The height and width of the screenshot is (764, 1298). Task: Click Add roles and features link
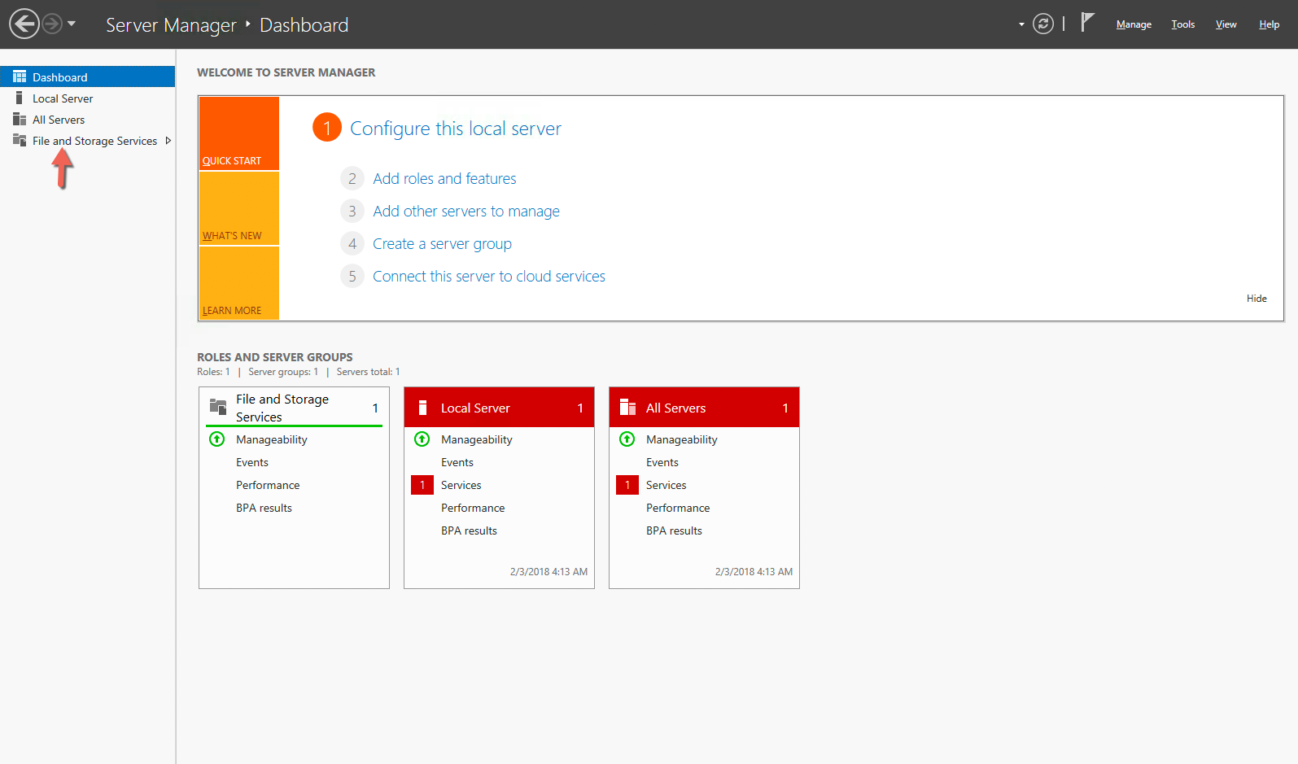[x=444, y=178]
